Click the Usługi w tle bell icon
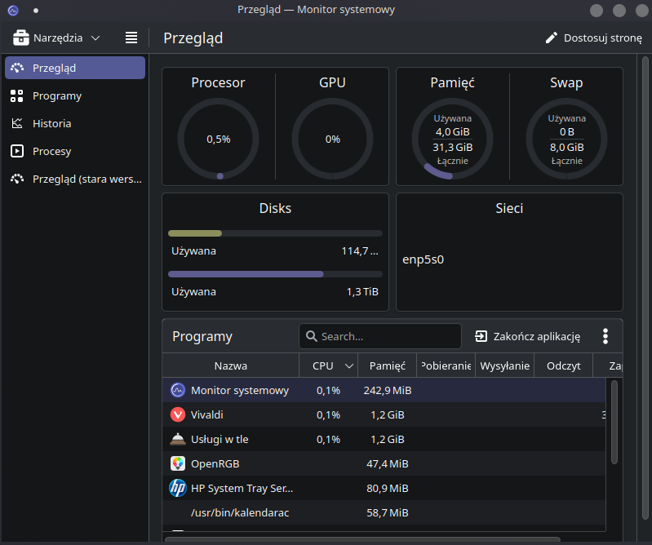The width and height of the screenshot is (652, 545). [178, 439]
